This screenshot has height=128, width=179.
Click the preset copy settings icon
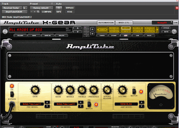[x=38, y=12]
